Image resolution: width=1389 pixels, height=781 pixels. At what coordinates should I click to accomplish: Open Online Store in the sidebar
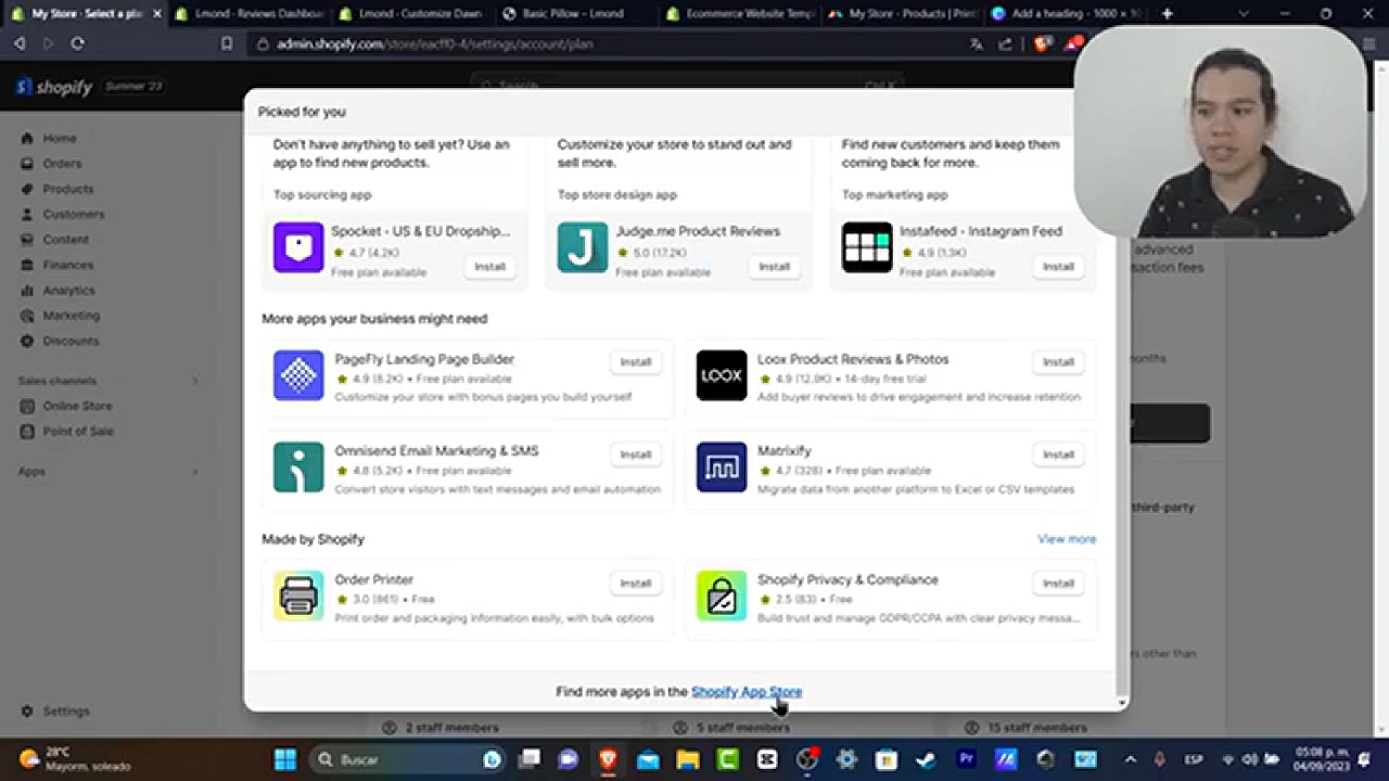pos(77,406)
